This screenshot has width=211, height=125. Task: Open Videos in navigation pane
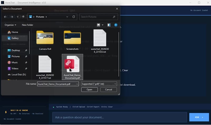(x=15, y=69)
